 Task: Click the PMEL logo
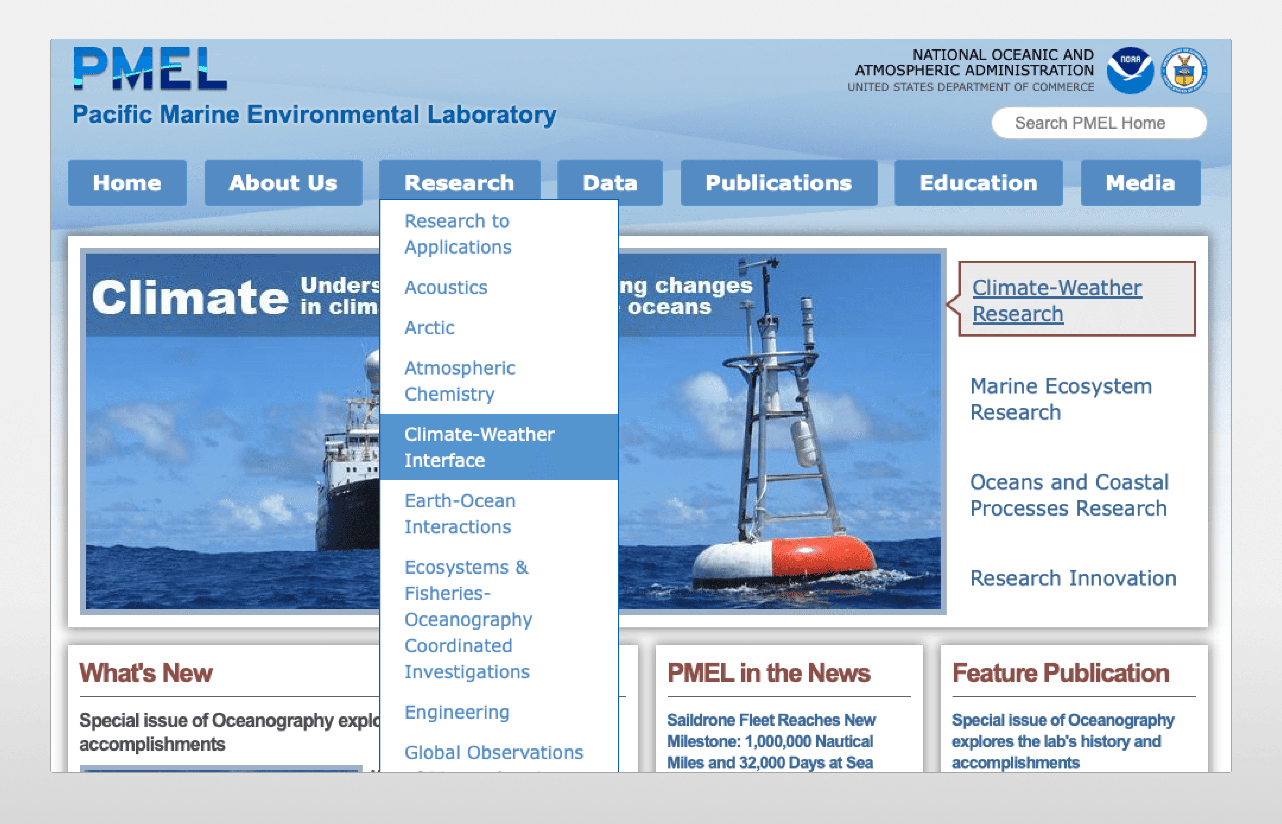[151, 68]
